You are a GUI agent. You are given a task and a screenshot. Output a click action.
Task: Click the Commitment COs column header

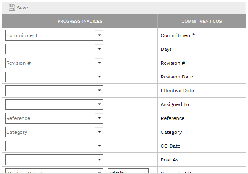point(202,21)
